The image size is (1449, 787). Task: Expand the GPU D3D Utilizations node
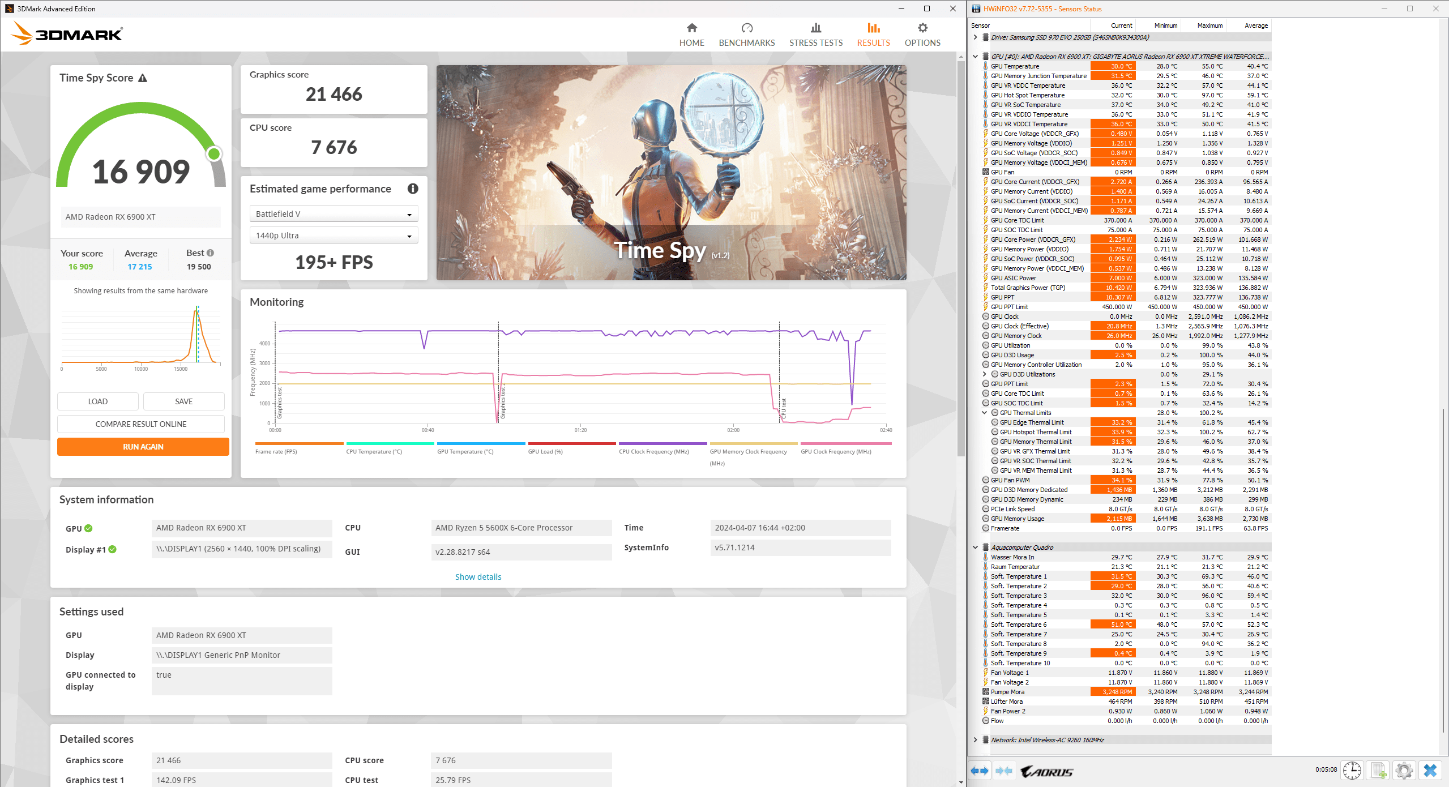(x=985, y=374)
